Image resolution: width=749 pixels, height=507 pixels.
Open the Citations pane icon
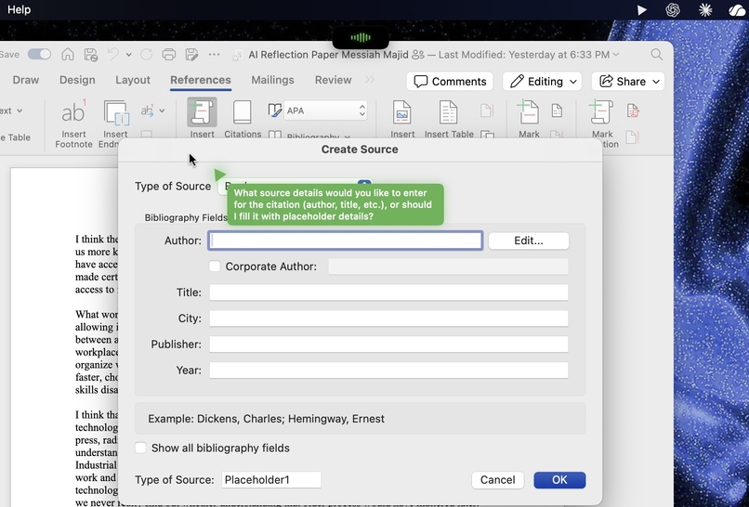(x=243, y=112)
